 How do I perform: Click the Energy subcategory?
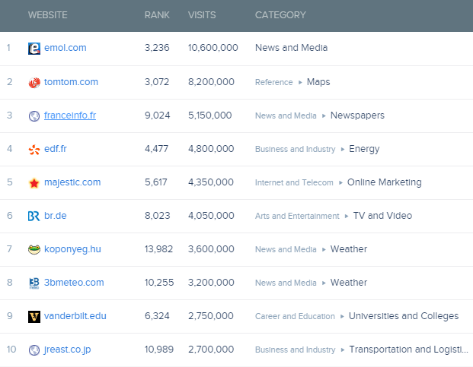point(364,149)
